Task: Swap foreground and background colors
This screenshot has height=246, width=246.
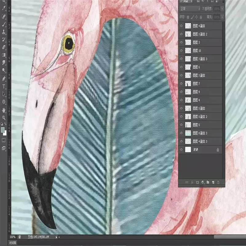Action: [x=5, y=124]
